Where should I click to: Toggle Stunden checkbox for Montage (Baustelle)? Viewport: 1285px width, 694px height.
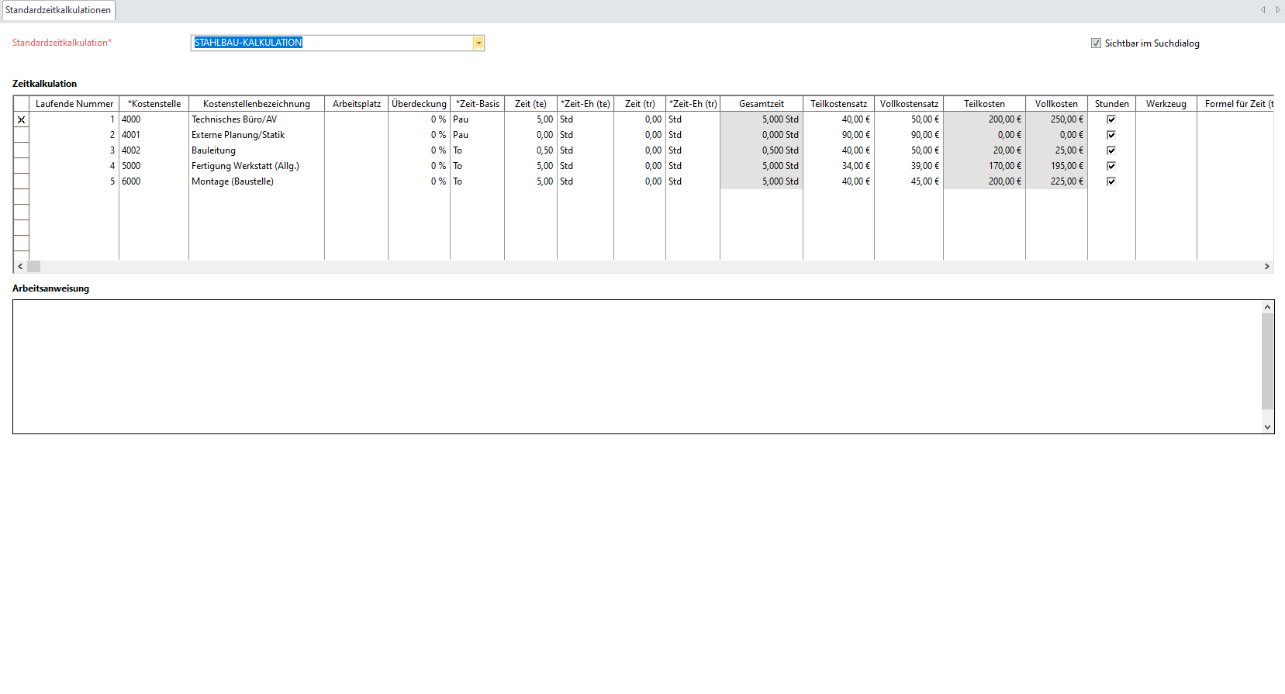coord(1111,181)
